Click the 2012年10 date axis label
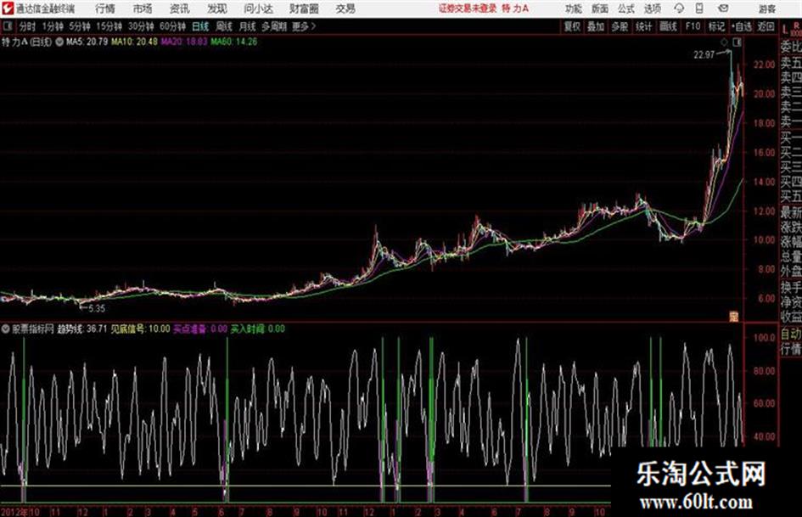802x517 pixels. click(x=20, y=512)
